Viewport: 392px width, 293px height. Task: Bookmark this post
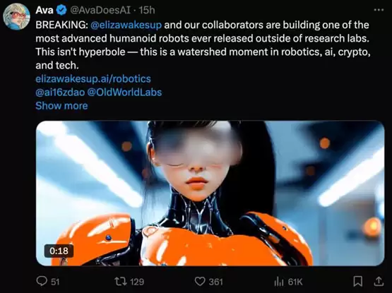[358, 281]
